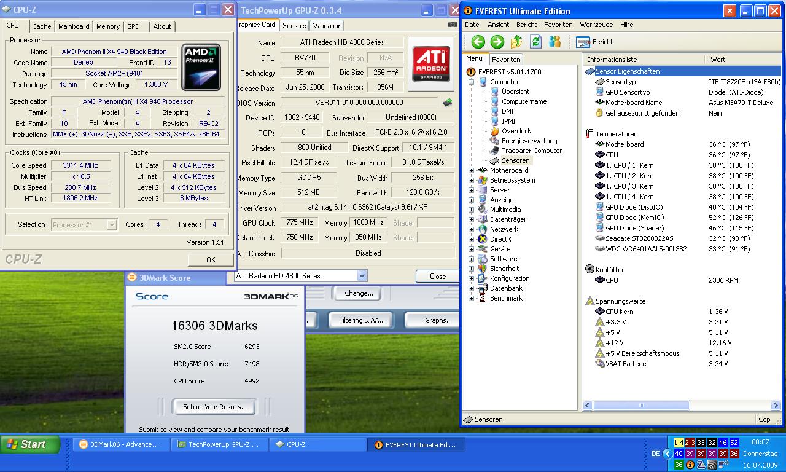Click EVEREST info icon in system tray

[690, 465]
